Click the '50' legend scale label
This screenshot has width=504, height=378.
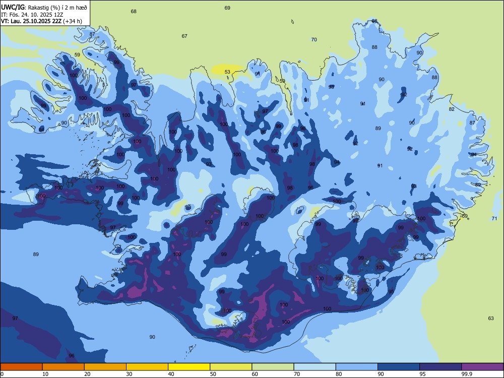(213, 374)
